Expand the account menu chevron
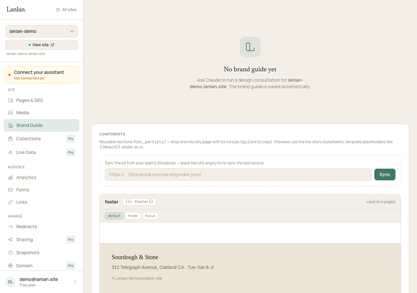Screen dimensions: 417x293 75,282
